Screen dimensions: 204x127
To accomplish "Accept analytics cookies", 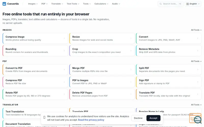I will 154,118.
